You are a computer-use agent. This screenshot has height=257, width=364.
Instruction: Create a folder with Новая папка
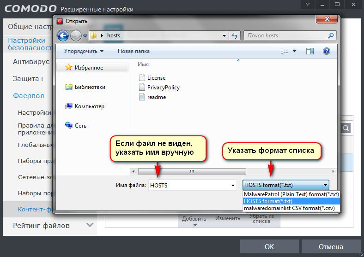133,51
